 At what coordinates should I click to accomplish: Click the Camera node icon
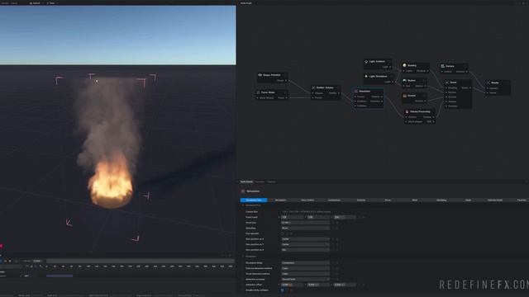pyautogui.click(x=443, y=66)
